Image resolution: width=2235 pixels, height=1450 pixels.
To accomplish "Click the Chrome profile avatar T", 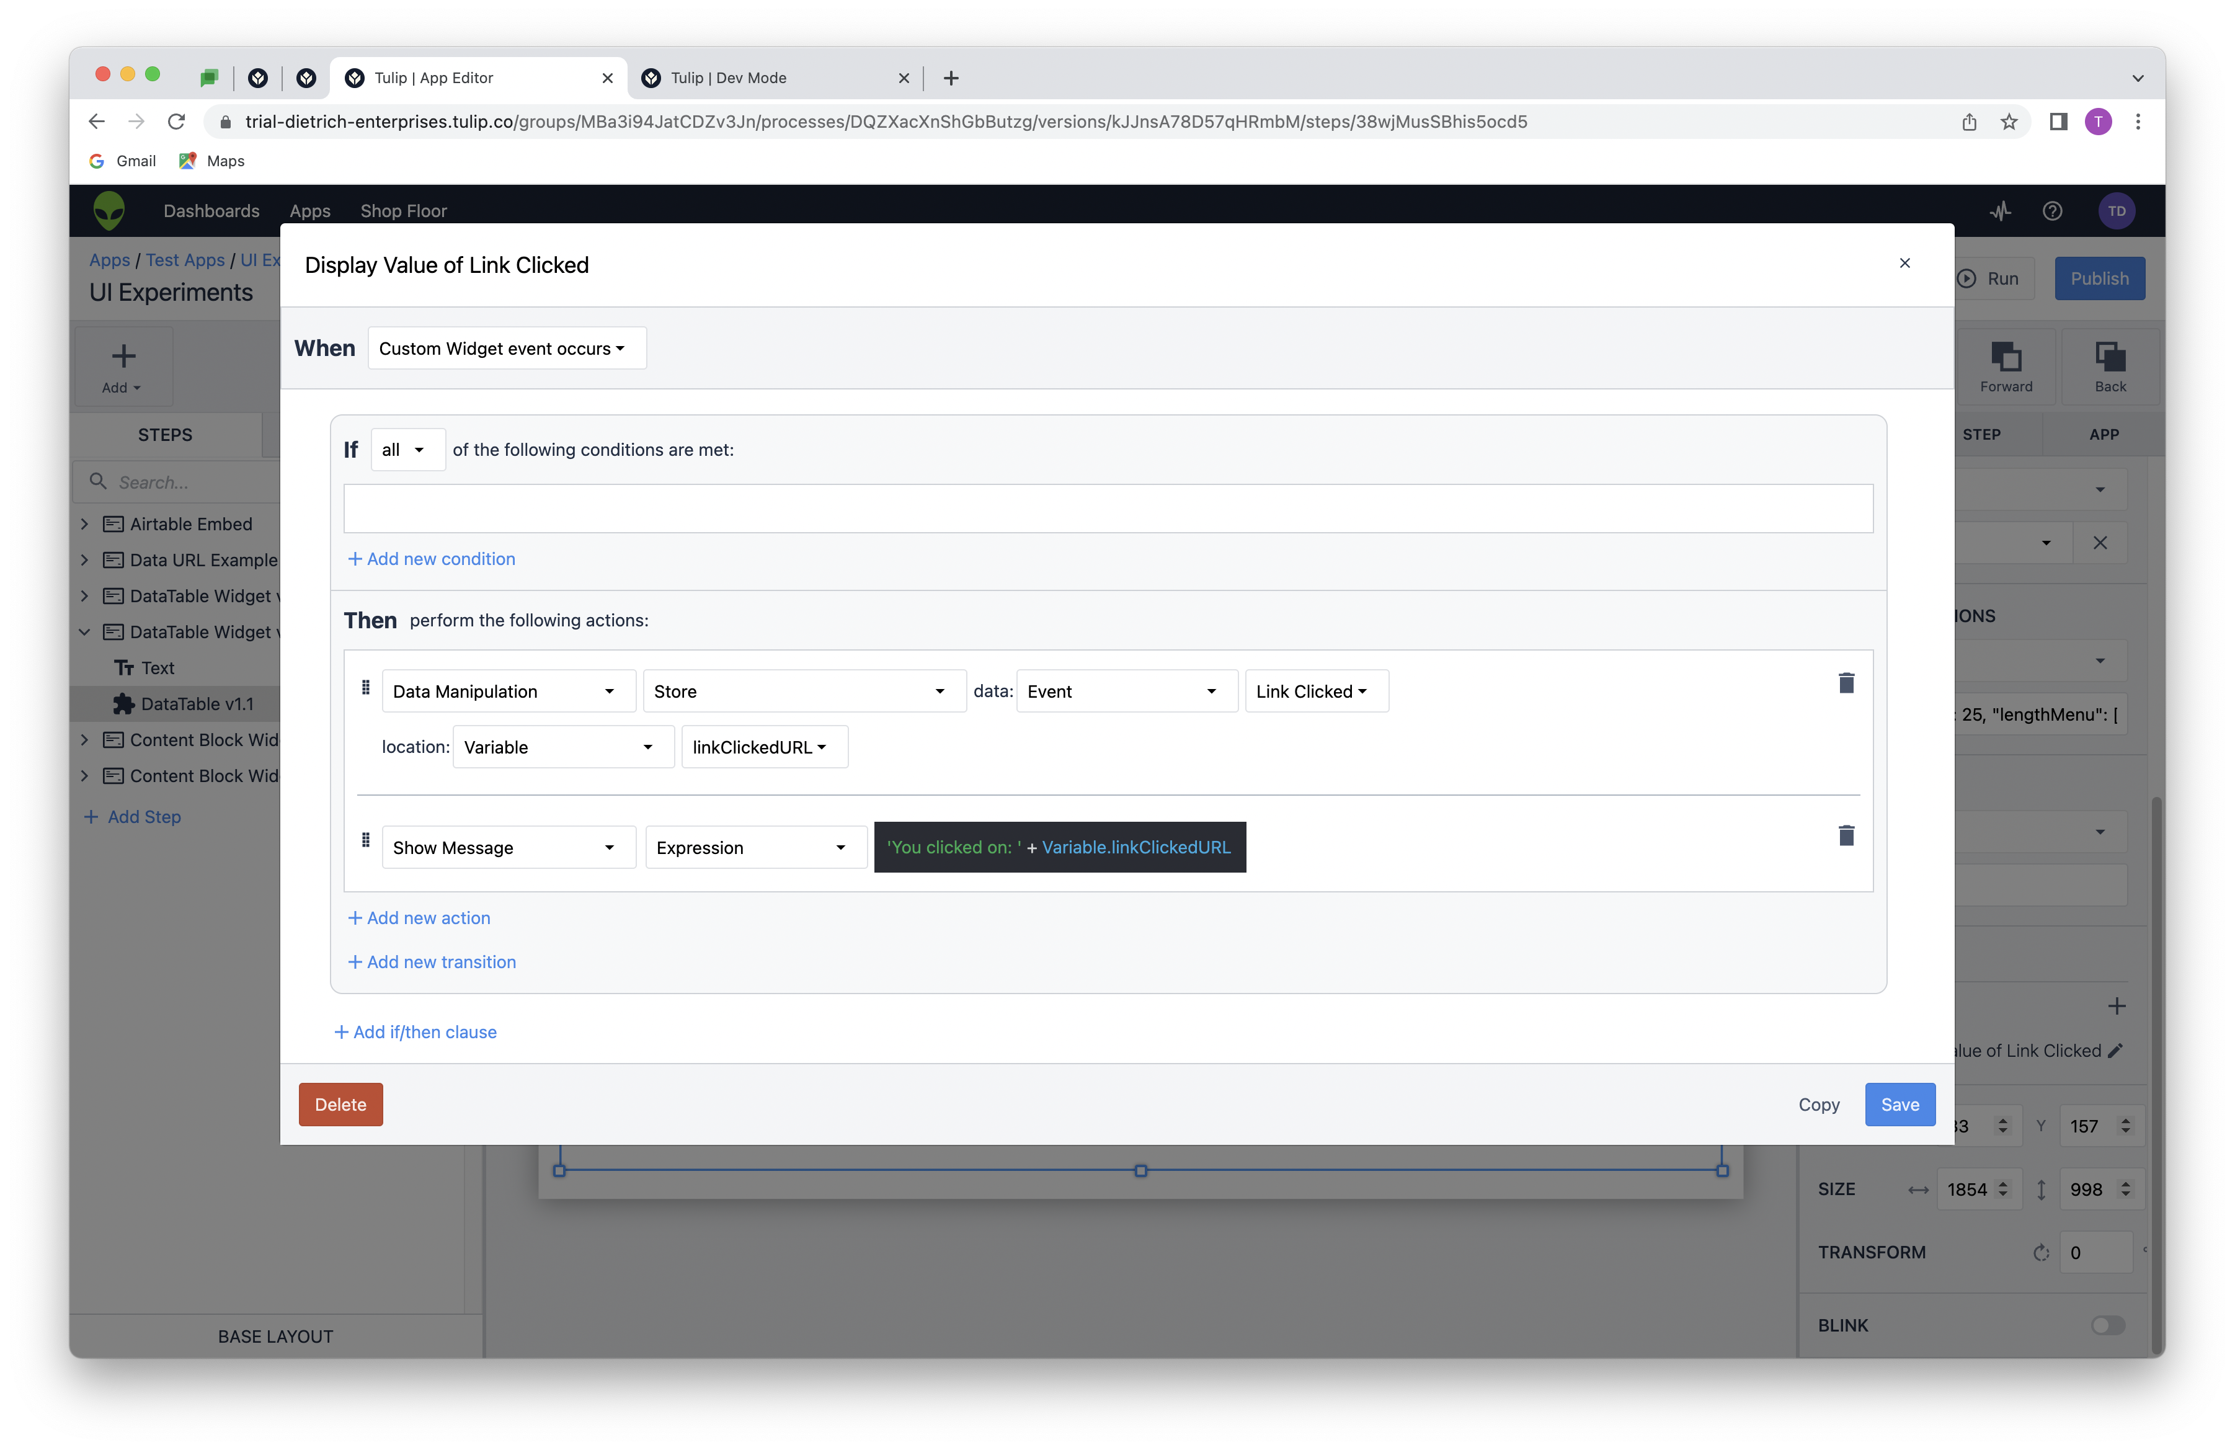I will [2098, 121].
